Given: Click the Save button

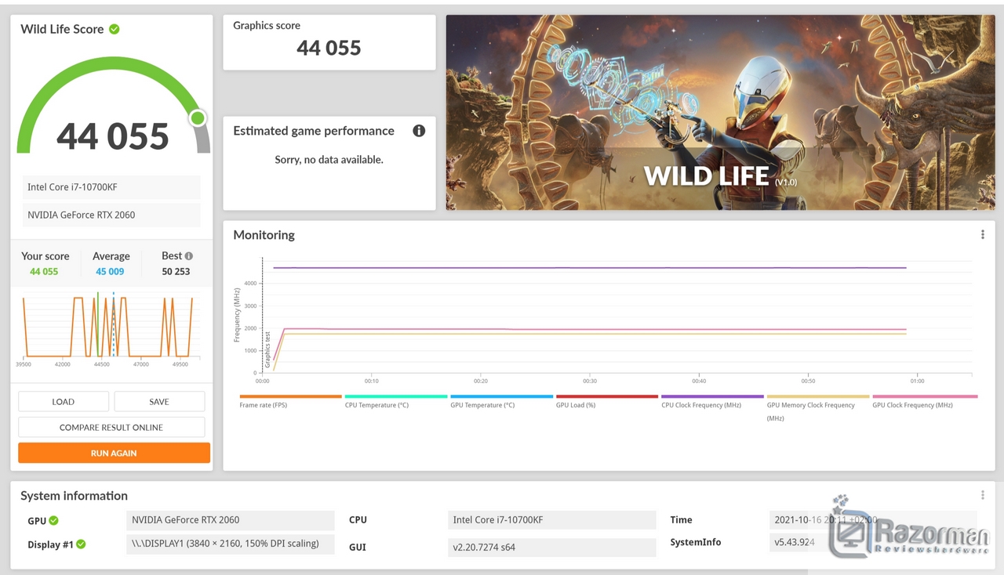Looking at the screenshot, I should [x=159, y=401].
